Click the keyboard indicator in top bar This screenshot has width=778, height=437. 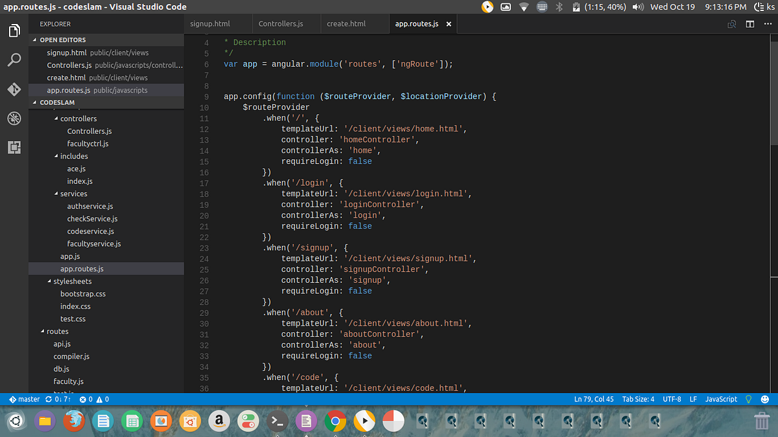point(542,7)
